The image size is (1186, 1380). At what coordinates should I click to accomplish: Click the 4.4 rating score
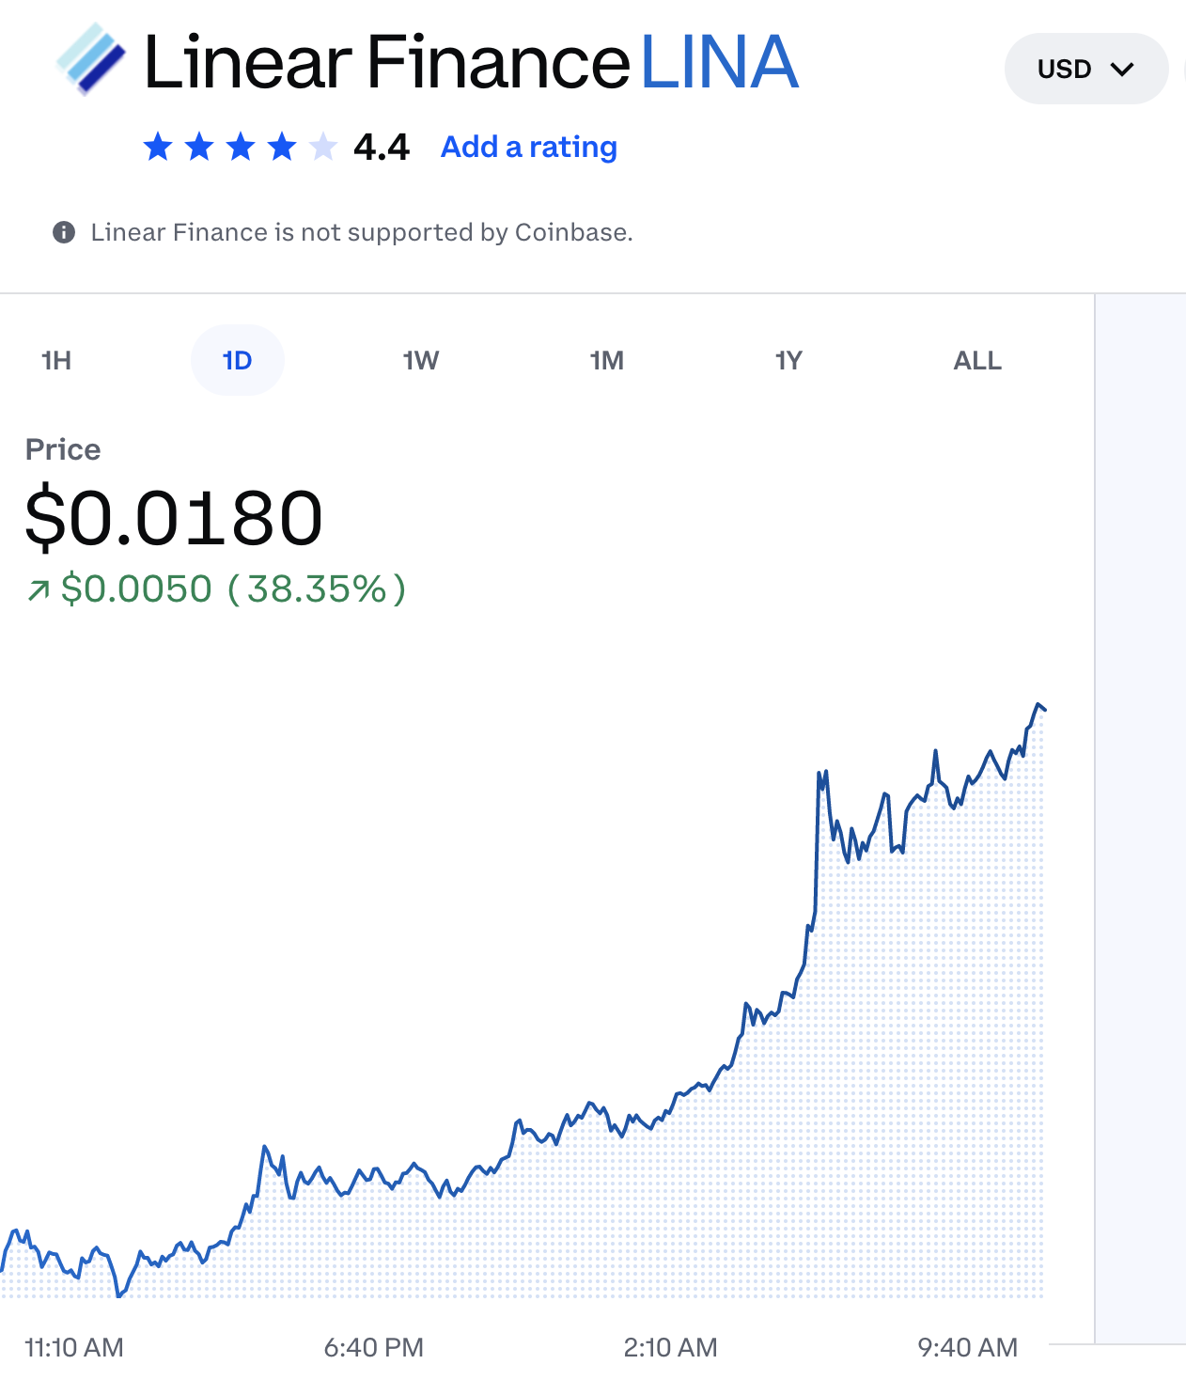[x=382, y=148]
